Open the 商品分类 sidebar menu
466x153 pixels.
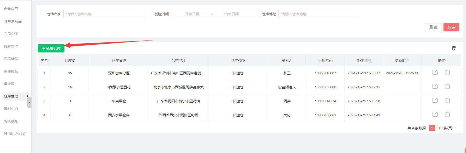11,34
